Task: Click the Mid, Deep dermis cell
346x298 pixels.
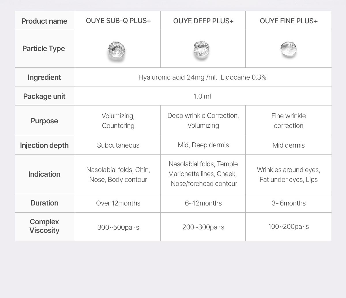Action: tap(203, 145)
